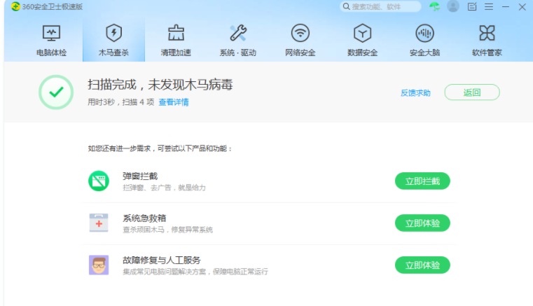Open the 网络安全 Wi-Fi shield icon
Image resolution: width=533 pixels, height=306 pixels.
point(300,33)
